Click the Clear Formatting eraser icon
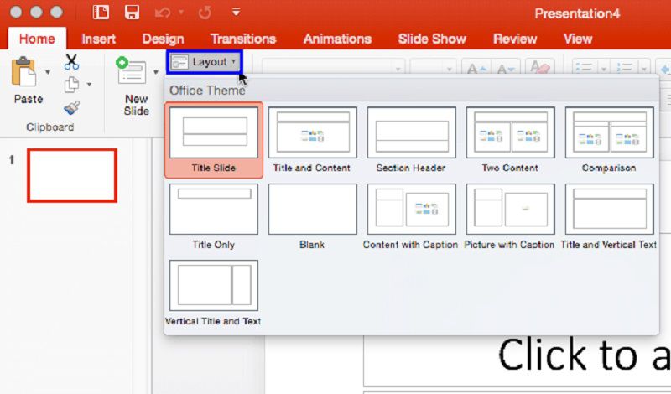Image resolution: width=671 pixels, height=394 pixels. (x=538, y=68)
